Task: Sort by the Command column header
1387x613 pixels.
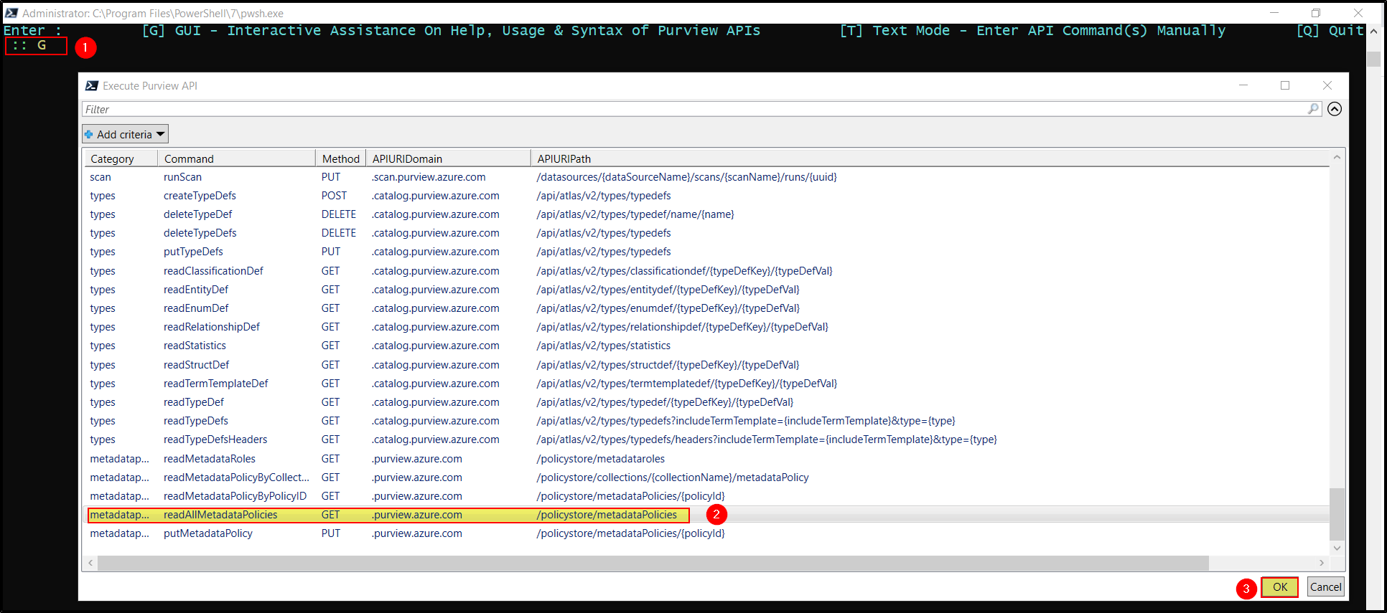Action: [236, 158]
